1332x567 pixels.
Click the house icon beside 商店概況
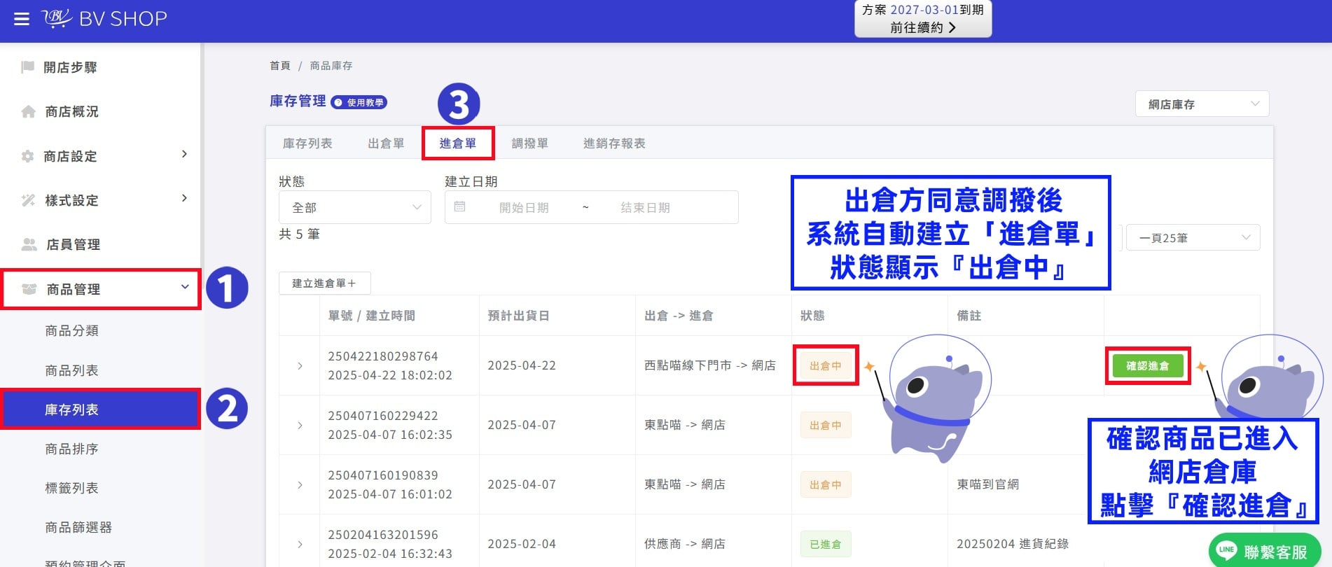[x=28, y=111]
